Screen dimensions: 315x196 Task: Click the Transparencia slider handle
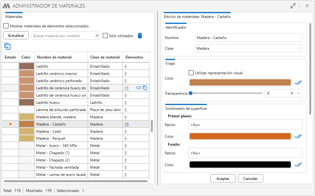191,93
